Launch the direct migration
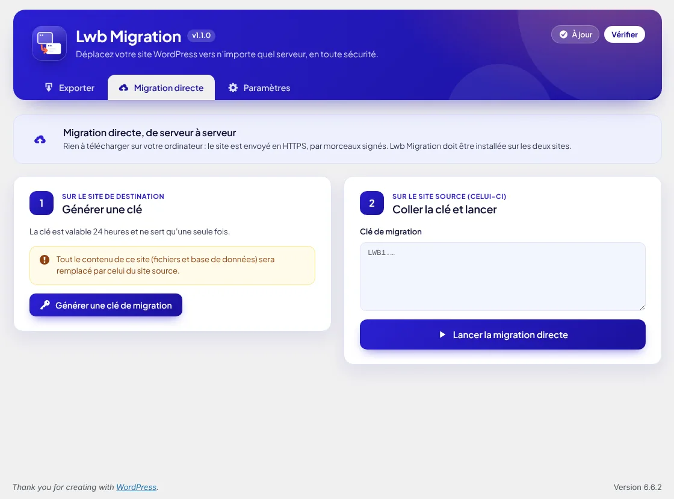 pyautogui.click(x=502, y=334)
